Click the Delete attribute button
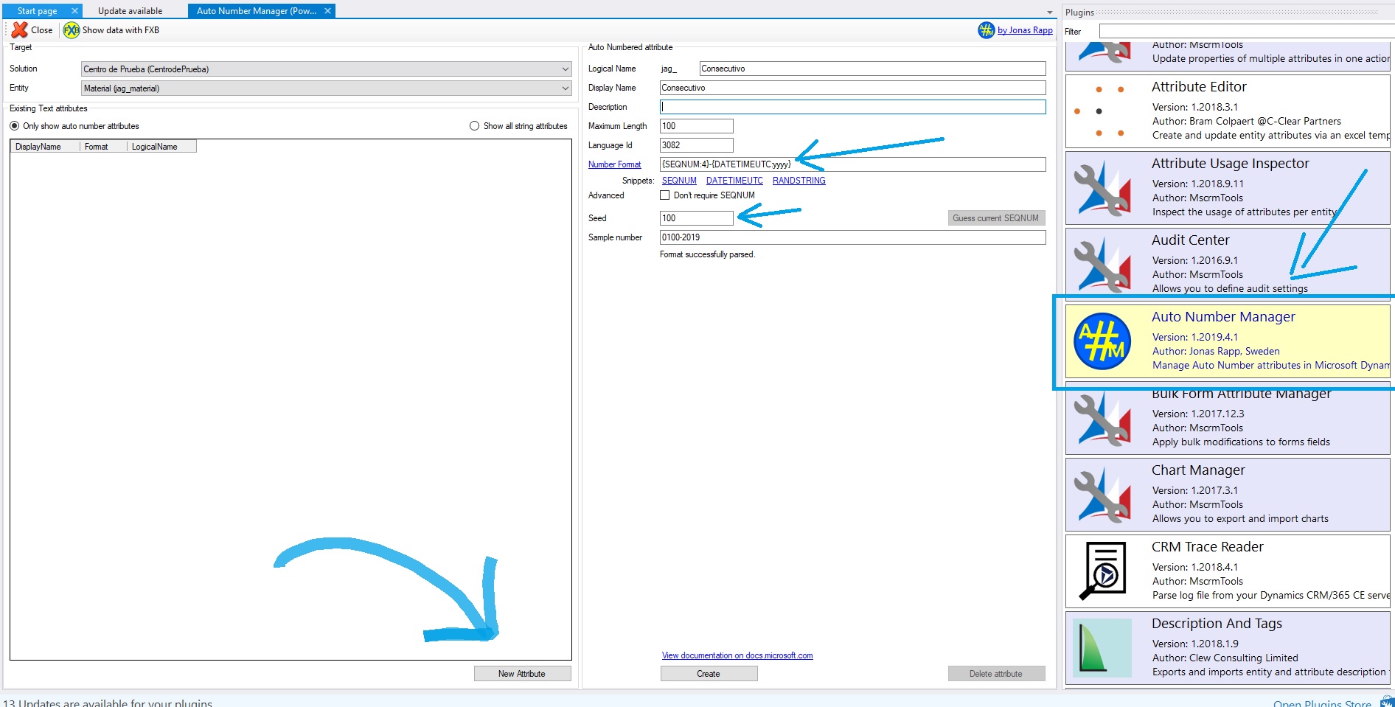Image resolution: width=1395 pixels, height=707 pixels. pyautogui.click(x=996, y=674)
